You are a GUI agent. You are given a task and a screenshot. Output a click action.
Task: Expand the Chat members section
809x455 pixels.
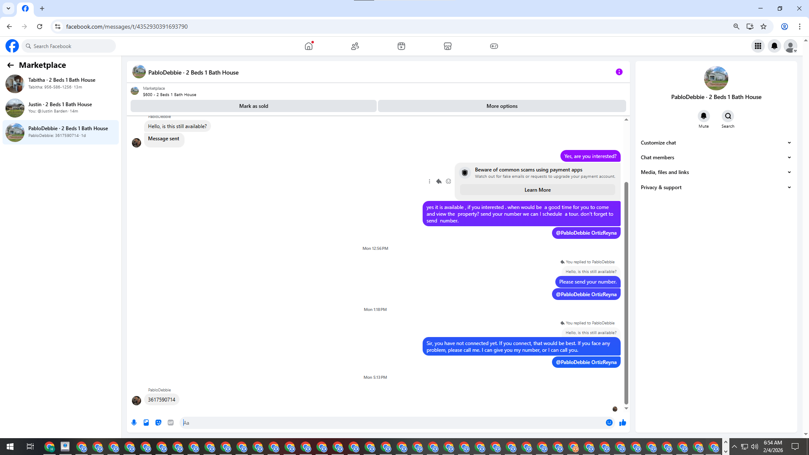pos(715,158)
